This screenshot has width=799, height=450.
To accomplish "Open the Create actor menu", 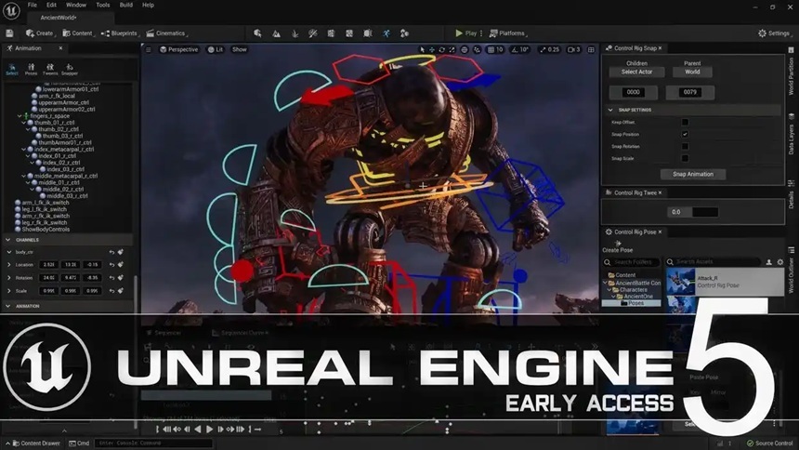I will pos(40,33).
